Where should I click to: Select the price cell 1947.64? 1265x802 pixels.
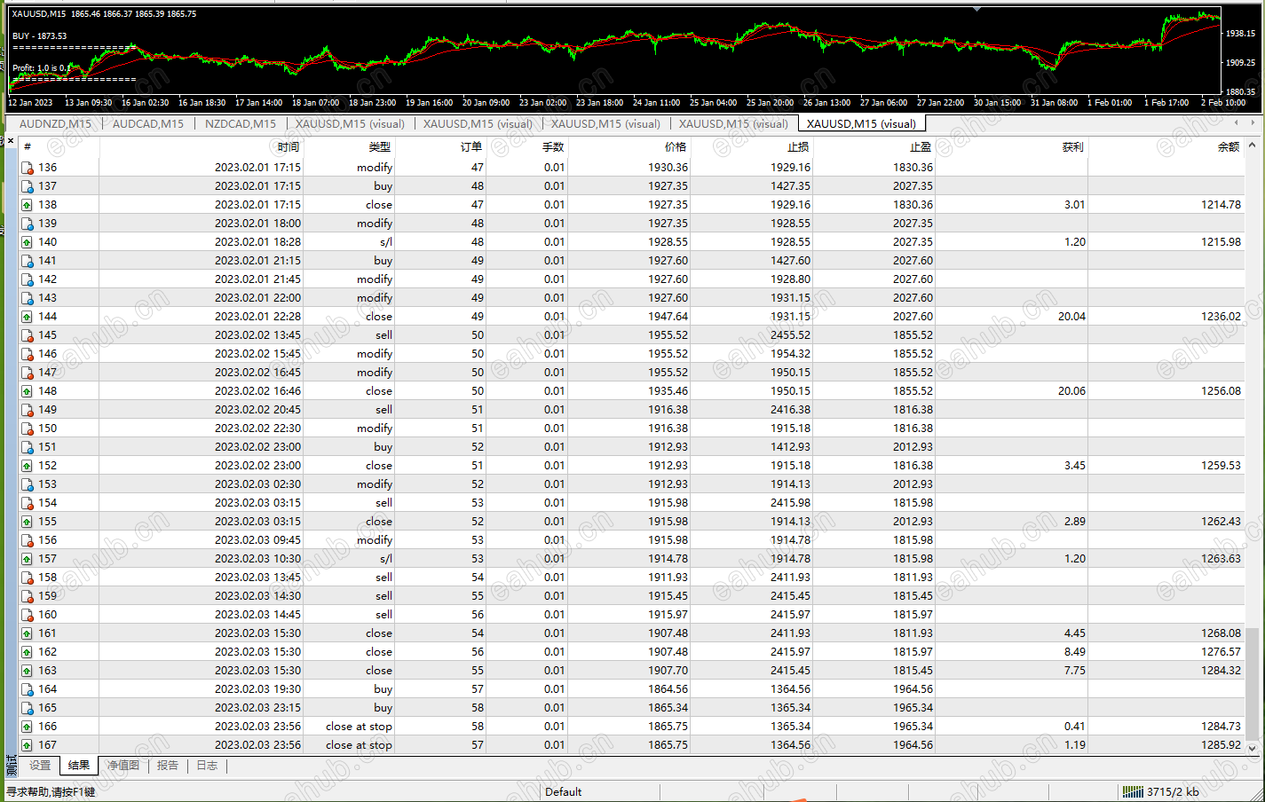tap(668, 317)
